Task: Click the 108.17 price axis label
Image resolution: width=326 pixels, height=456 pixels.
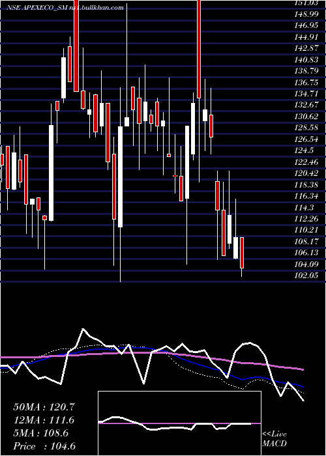Action: (306, 242)
